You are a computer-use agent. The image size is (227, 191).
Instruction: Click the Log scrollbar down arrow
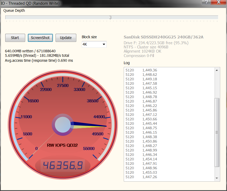pos(217,178)
